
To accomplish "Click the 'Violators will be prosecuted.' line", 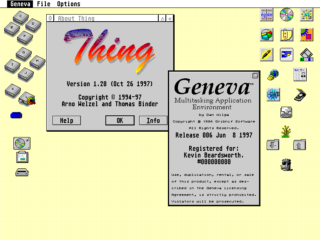I will pos(207,201).
